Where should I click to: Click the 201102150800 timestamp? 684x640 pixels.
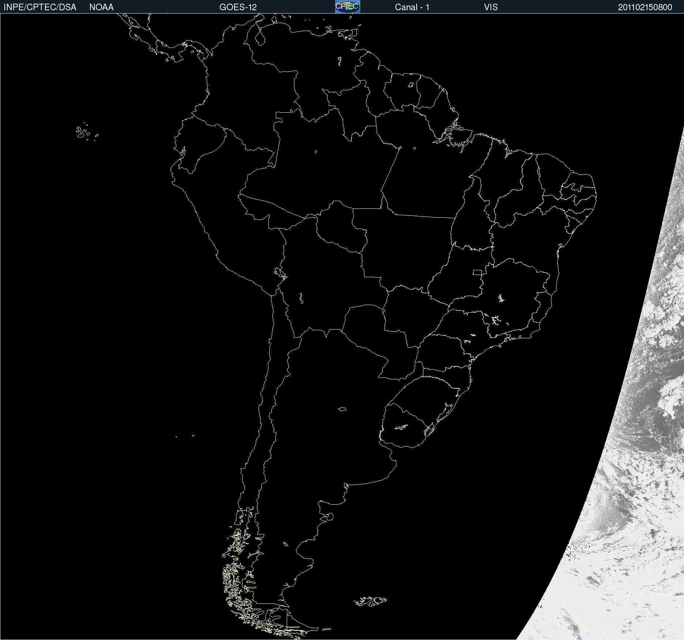tap(645, 7)
